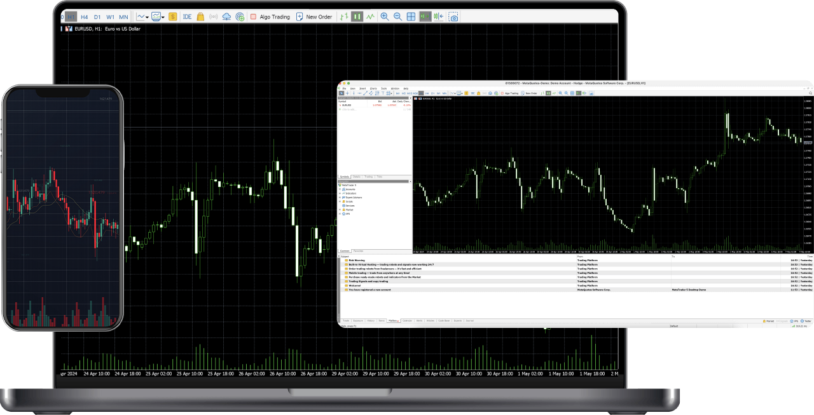Click the tile windows grid icon
The height and width of the screenshot is (415, 814).
click(x=411, y=17)
